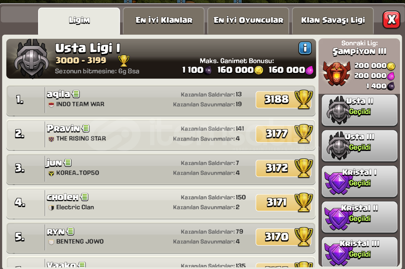Tap the green menu icon beside choleh
The image size is (405, 269).
(84, 197)
